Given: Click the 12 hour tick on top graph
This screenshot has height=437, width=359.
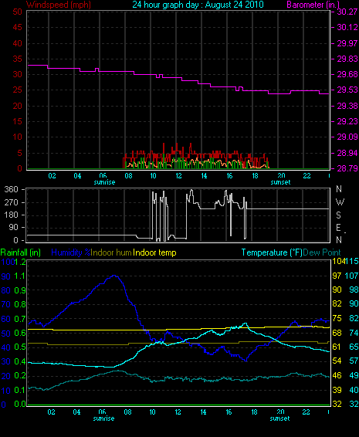Looking at the screenshot, I should click(x=178, y=176).
